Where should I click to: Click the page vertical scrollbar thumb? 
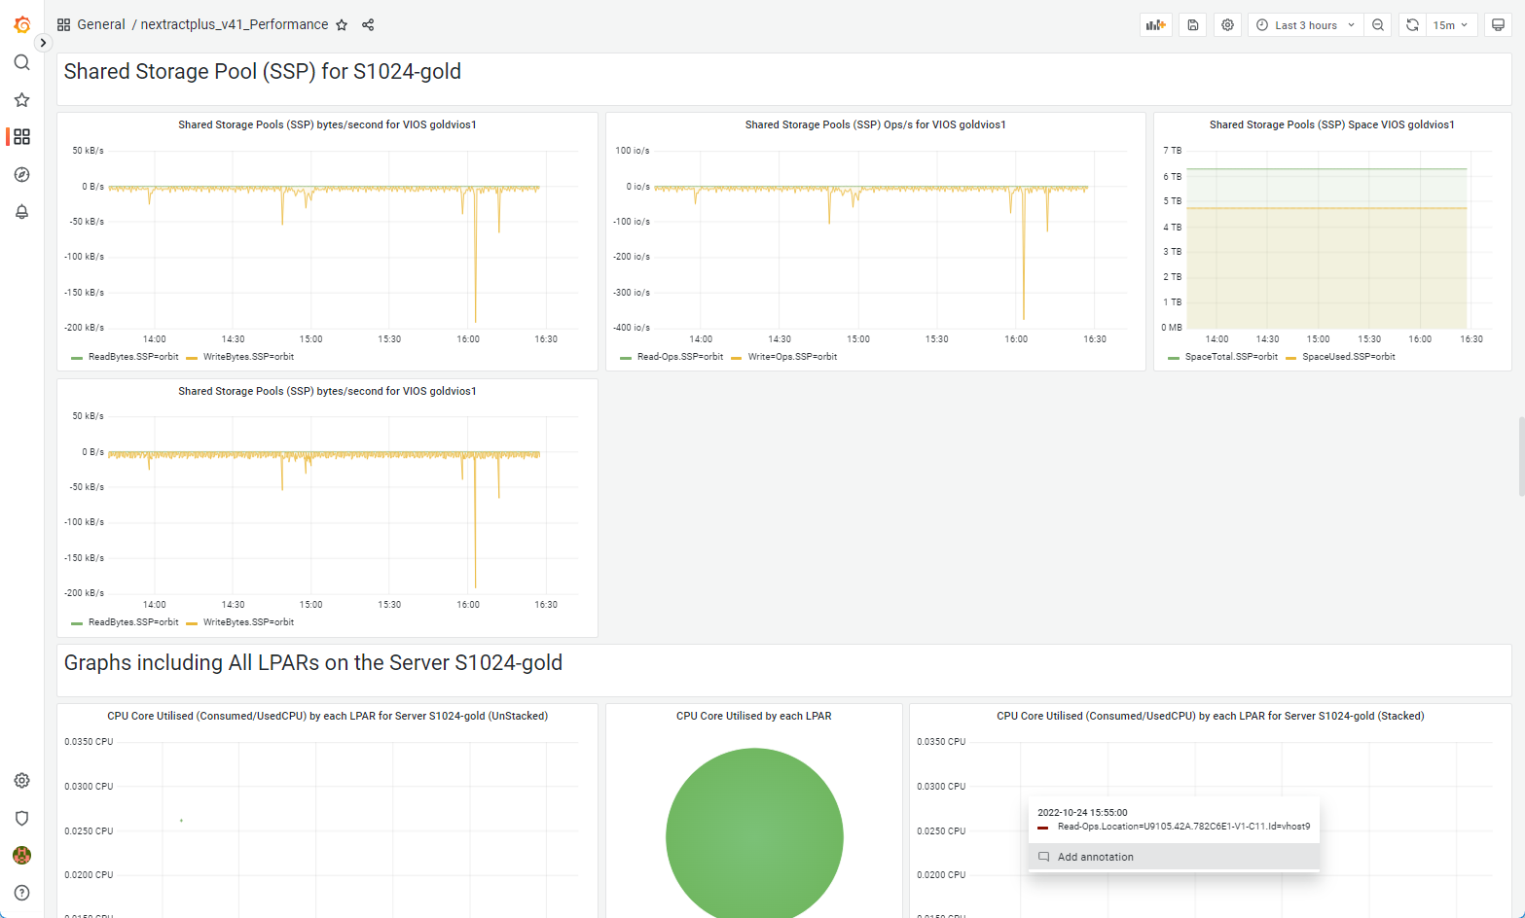(x=1520, y=456)
